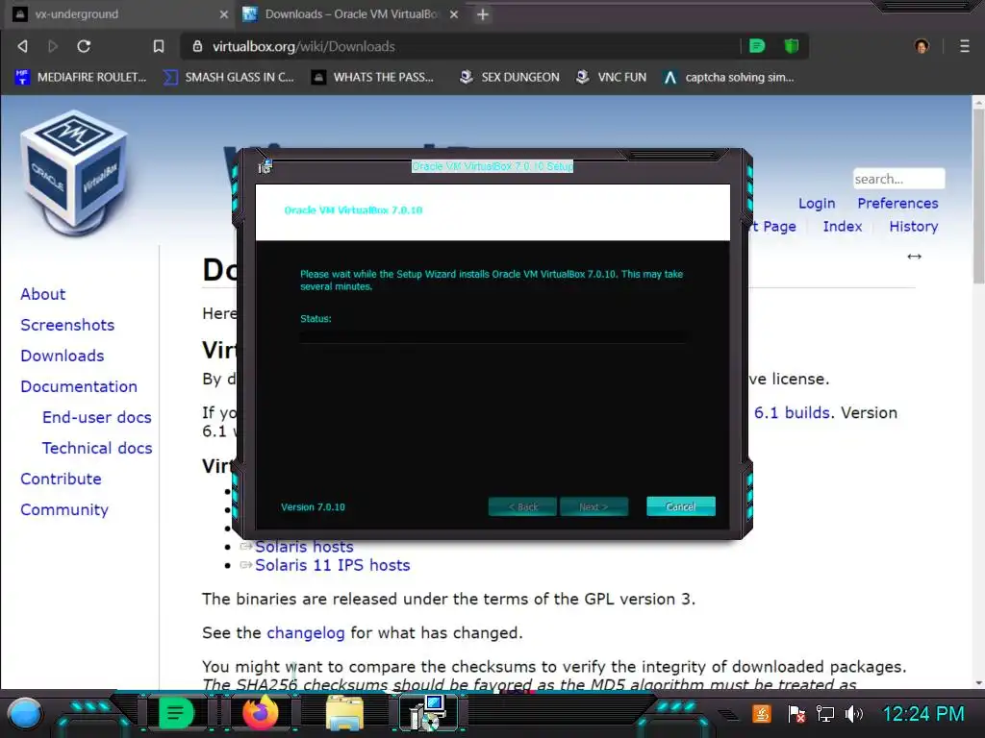Click the VirtualBox cube logo
Image resolution: width=985 pixels, height=738 pixels.
click(x=74, y=173)
